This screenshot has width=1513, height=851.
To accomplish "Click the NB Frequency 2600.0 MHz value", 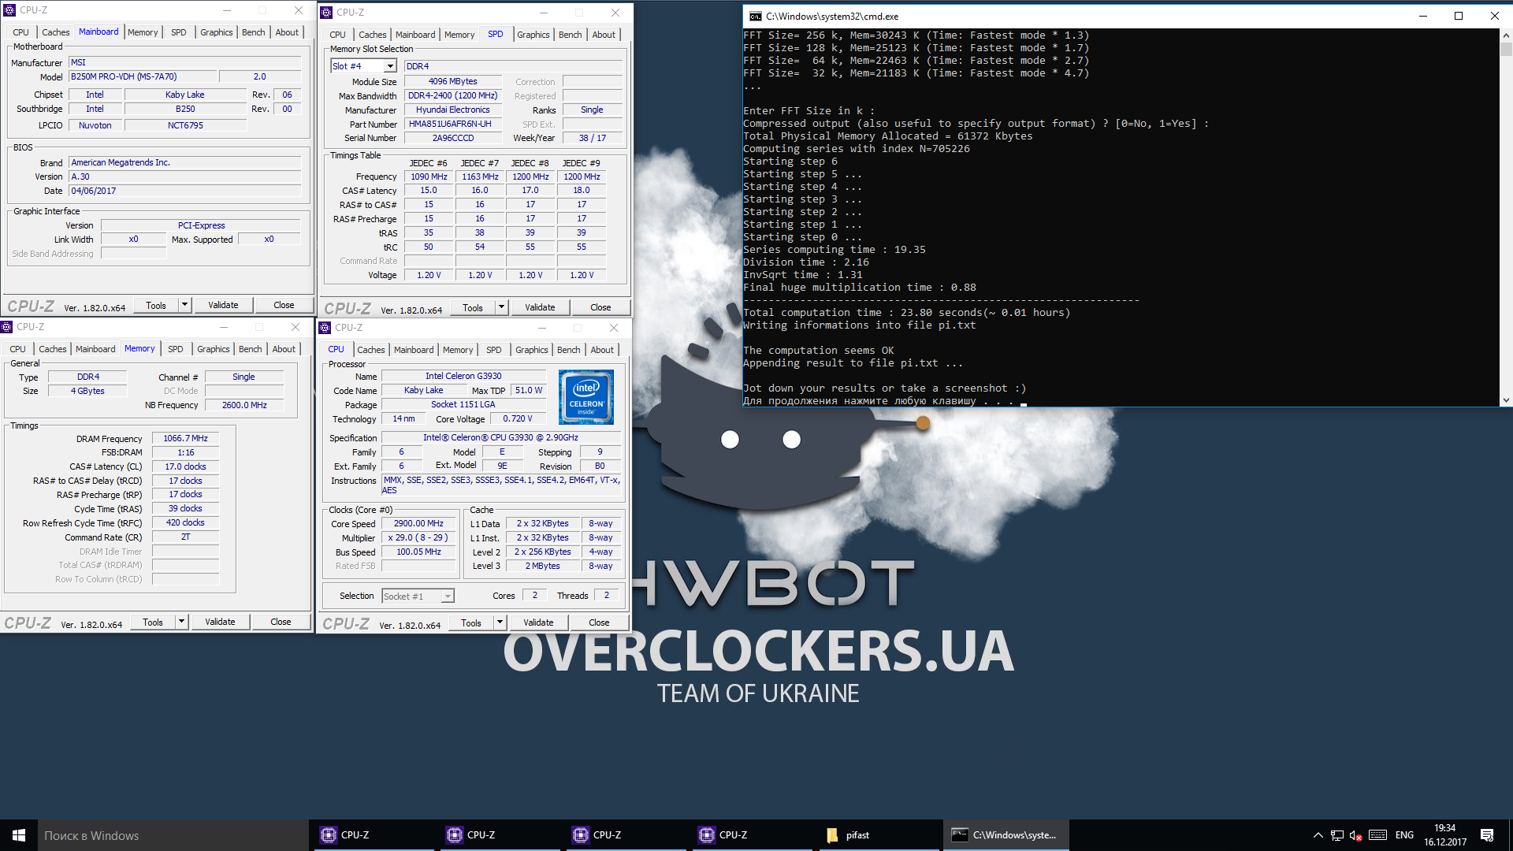I will pos(244,405).
